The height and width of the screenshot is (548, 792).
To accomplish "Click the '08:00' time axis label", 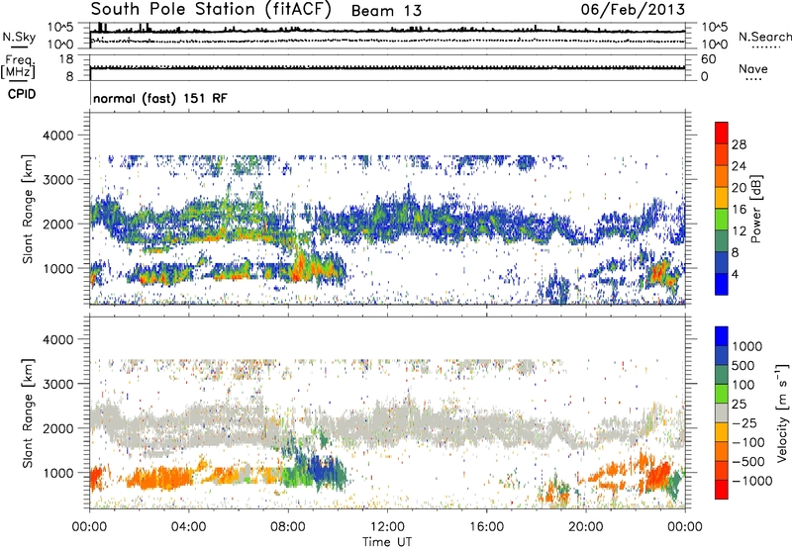I will click(x=288, y=527).
